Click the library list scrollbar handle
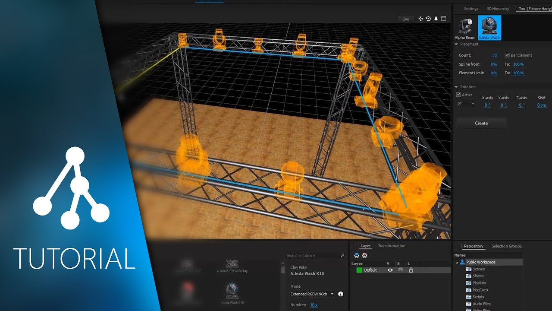This screenshot has height=311, width=552. click(283, 270)
